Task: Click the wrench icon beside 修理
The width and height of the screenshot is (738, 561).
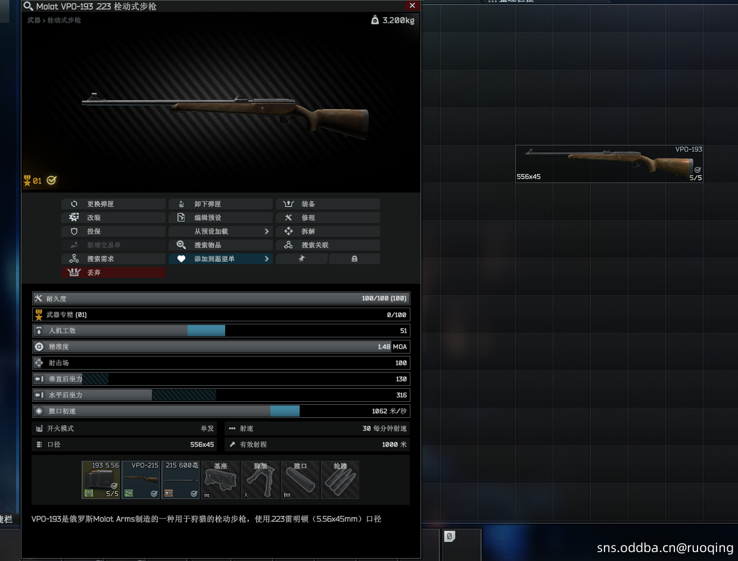Action: [x=288, y=218]
